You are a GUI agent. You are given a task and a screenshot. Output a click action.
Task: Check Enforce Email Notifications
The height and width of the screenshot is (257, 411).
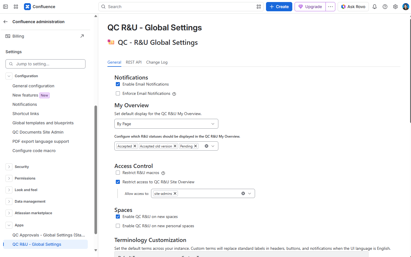coord(118,94)
